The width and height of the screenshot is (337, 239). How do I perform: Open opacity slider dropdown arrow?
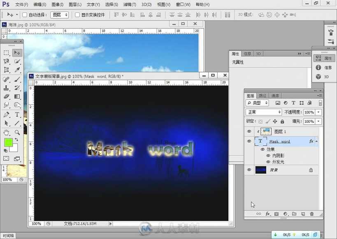pyautogui.click(x=318, y=112)
